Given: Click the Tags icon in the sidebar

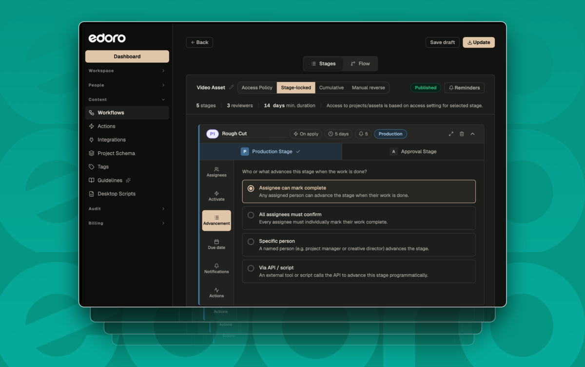Looking at the screenshot, I should pos(91,166).
